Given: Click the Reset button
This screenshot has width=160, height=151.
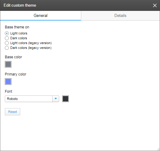Looking at the screenshot, I should point(13,112).
